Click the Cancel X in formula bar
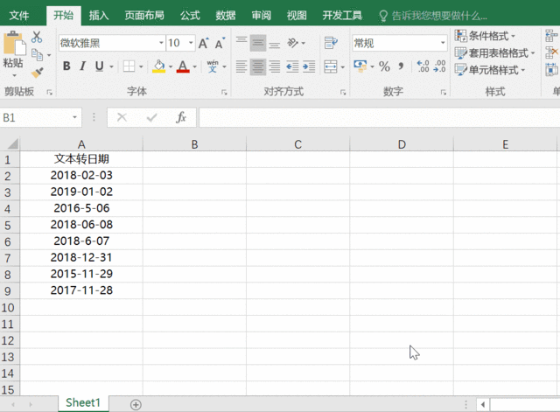This screenshot has width=560, height=412. coord(122,117)
